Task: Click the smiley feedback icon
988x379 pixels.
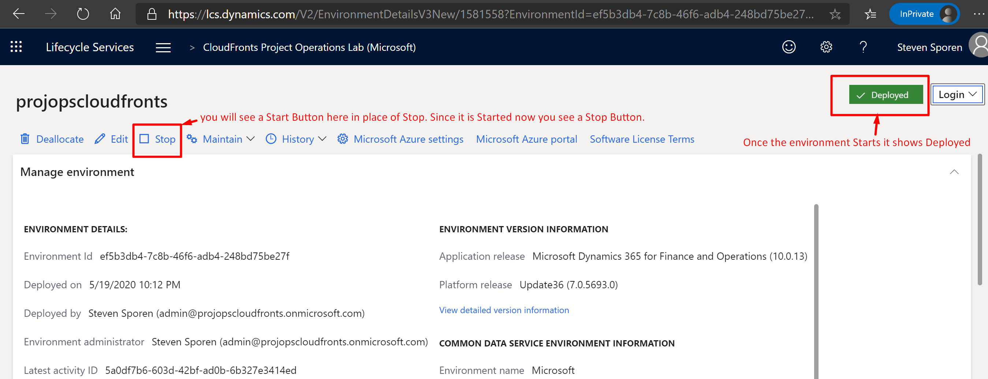Action: point(788,47)
